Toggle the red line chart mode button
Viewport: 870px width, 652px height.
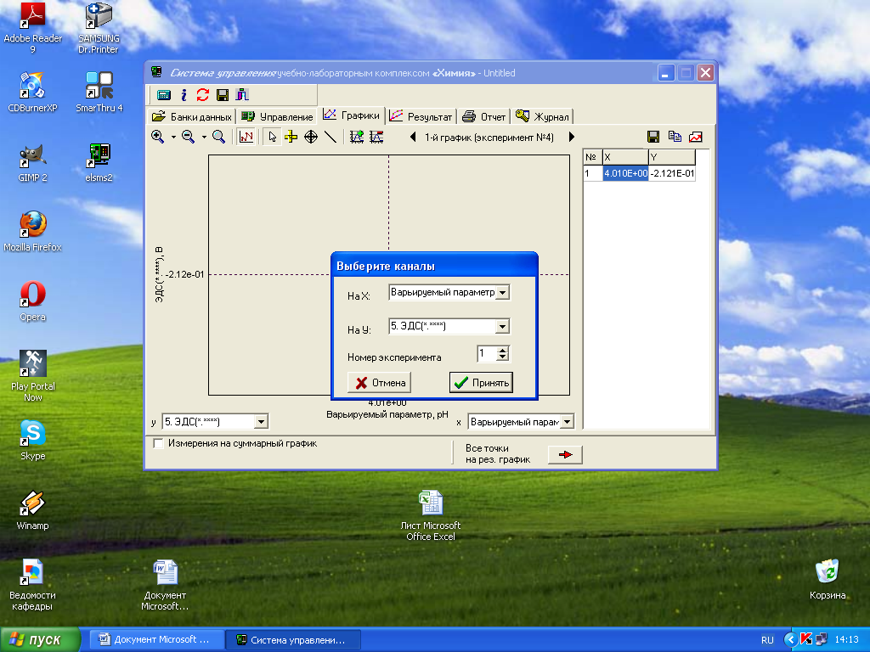246,137
